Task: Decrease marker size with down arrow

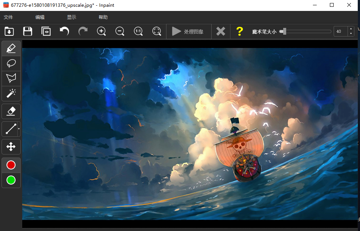Action: [x=351, y=34]
